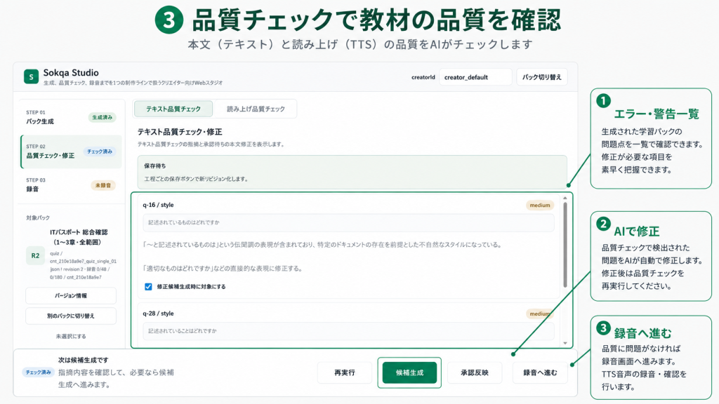Click the 再実行 button
The height and width of the screenshot is (404, 719).
point(344,373)
